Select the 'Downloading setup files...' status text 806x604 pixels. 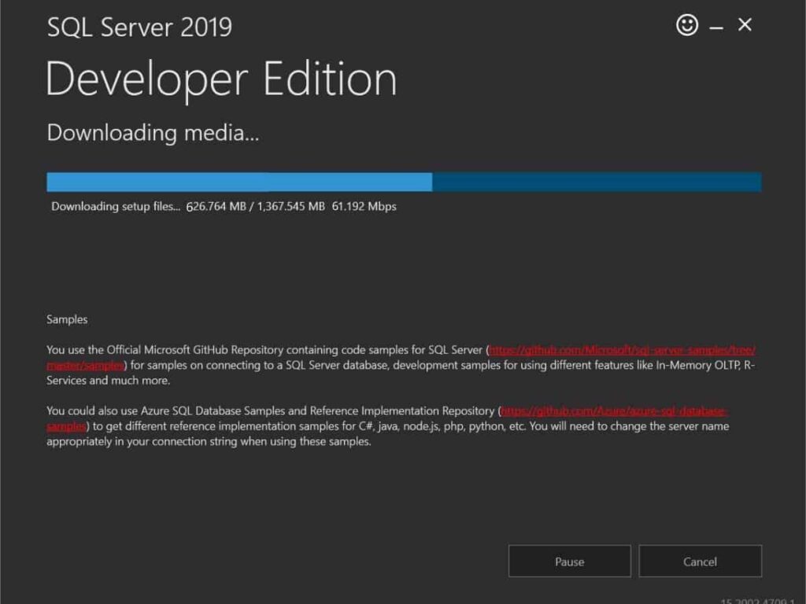coord(116,207)
